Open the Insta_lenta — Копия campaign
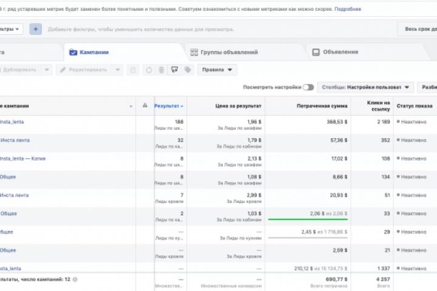 coord(22,159)
